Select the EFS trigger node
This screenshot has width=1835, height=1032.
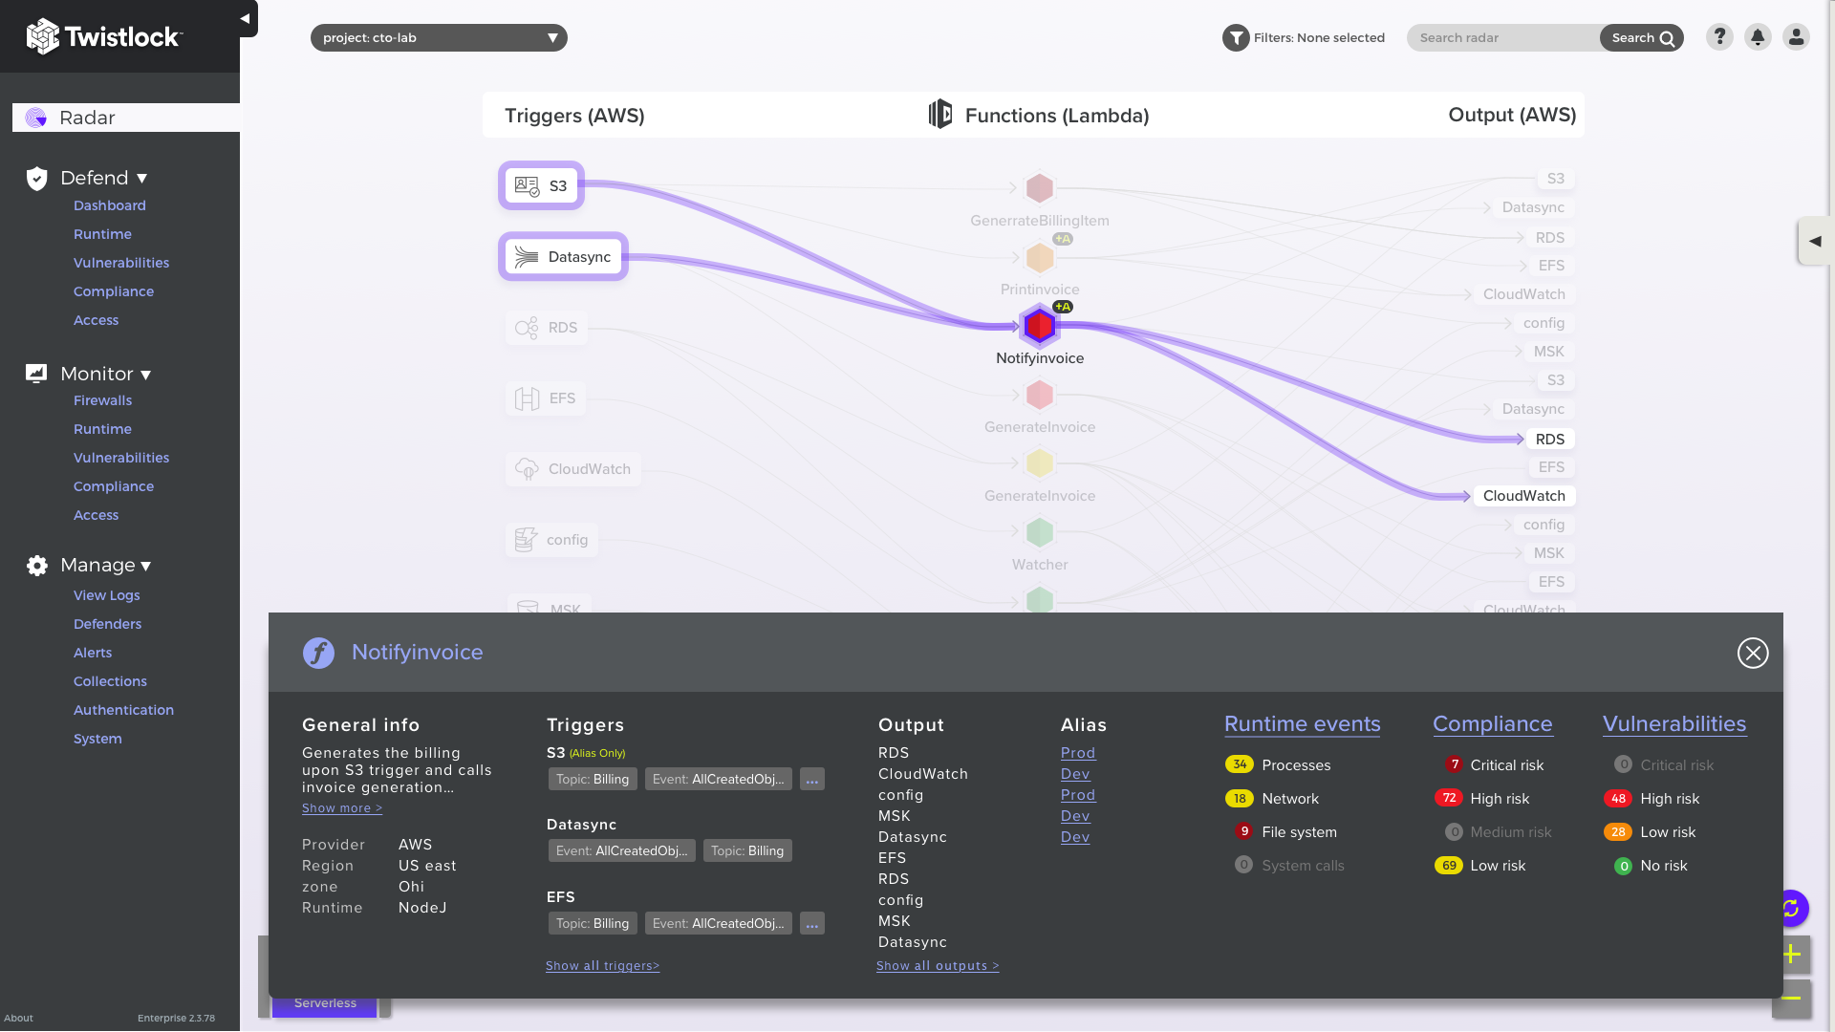pyautogui.click(x=546, y=398)
